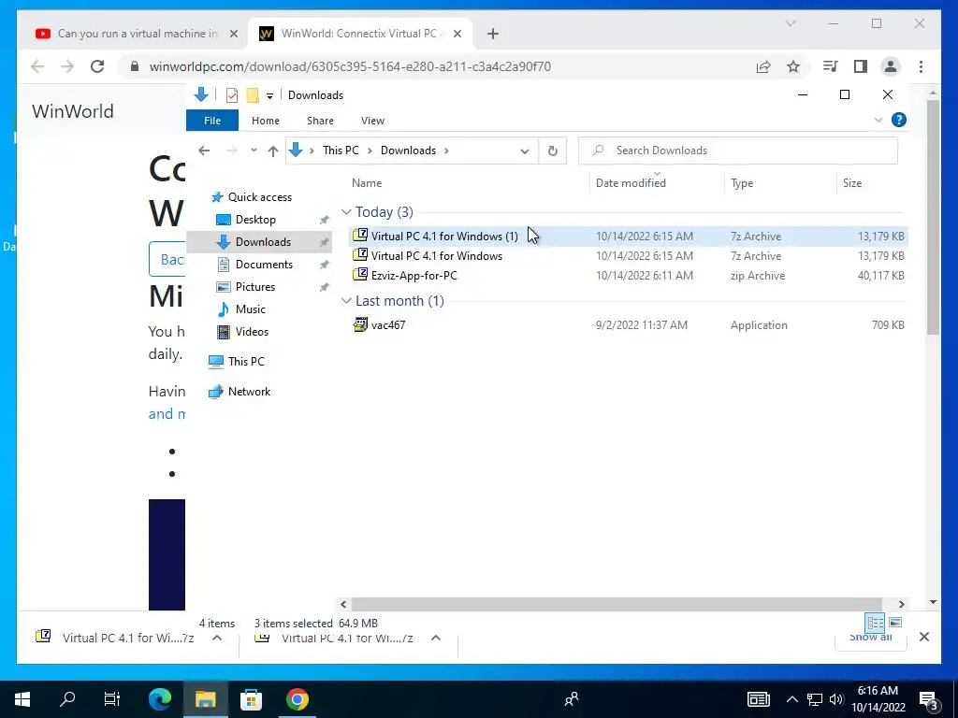Open Task View from the taskbar

[112, 699]
